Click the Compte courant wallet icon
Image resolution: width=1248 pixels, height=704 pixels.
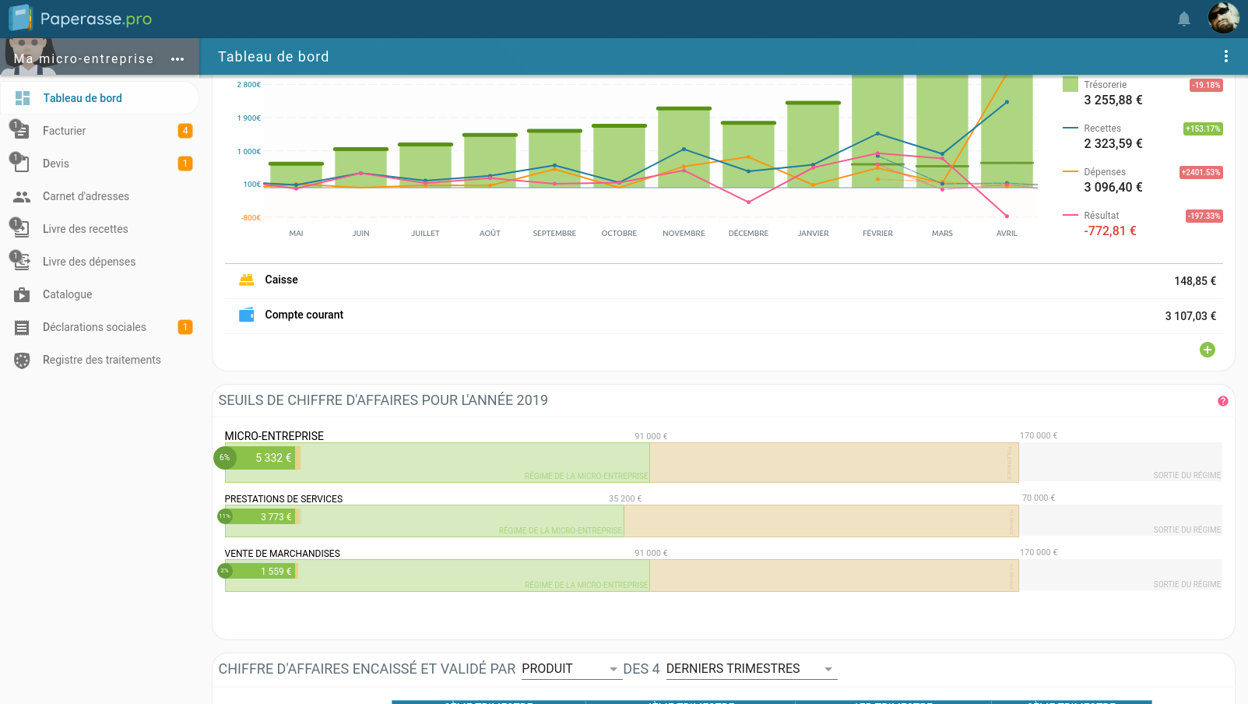[x=246, y=315]
